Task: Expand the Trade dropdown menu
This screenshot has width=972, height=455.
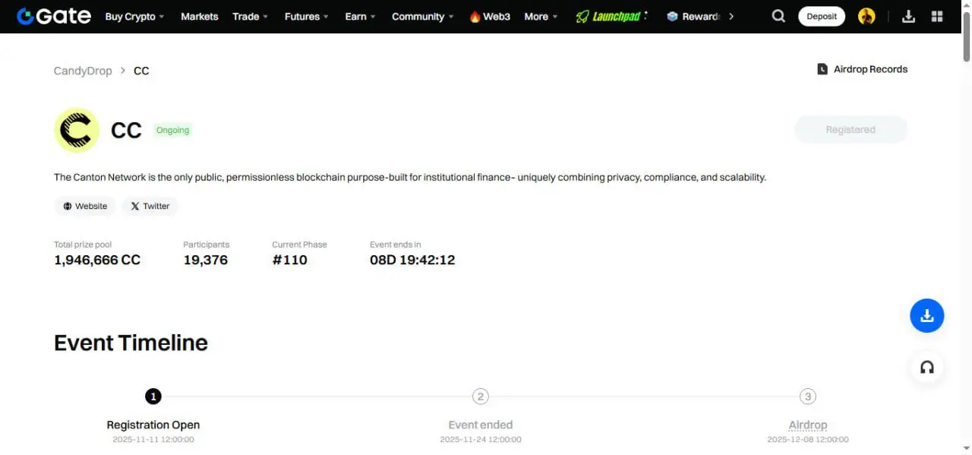Action: click(251, 16)
